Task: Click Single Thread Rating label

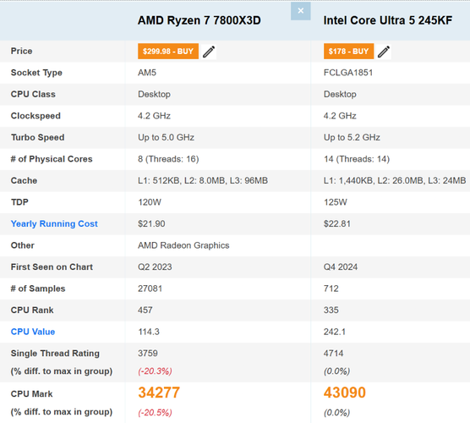Action: pyautogui.click(x=55, y=354)
